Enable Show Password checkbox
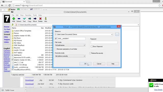Image resolution: width=163 pixels, height=92 pixels. pos(92,47)
